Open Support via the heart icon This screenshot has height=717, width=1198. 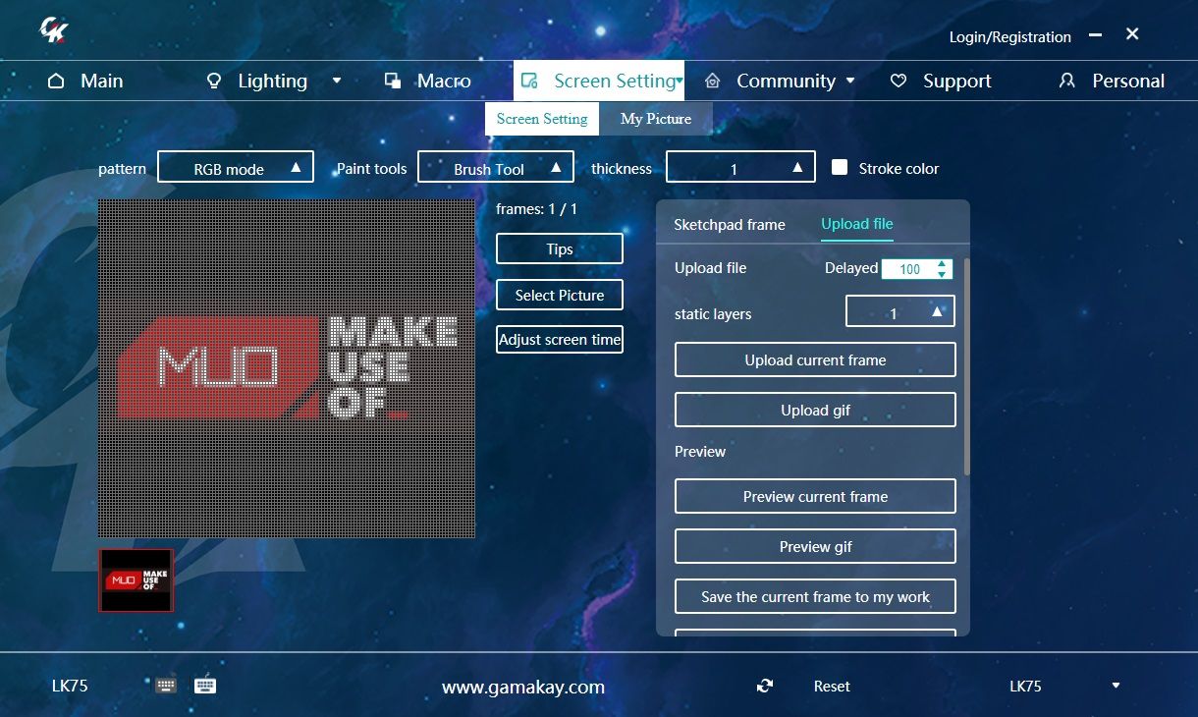897,81
